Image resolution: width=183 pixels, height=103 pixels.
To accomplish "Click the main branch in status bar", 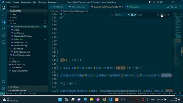I will [9, 94].
